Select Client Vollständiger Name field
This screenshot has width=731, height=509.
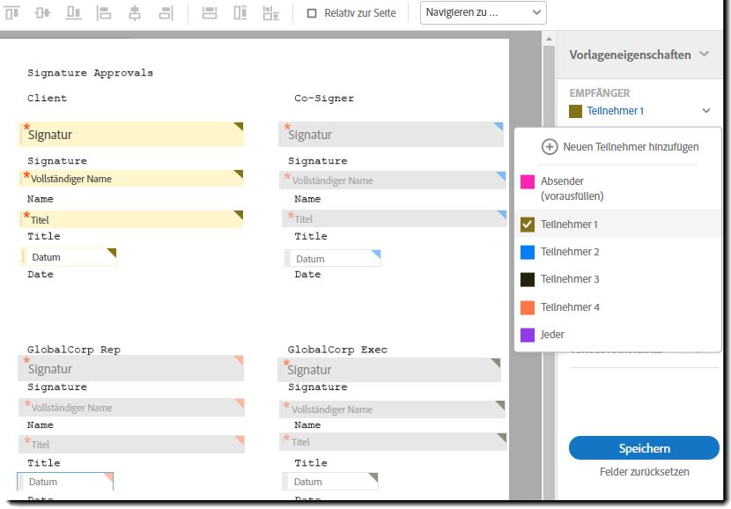[x=131, y=179]
